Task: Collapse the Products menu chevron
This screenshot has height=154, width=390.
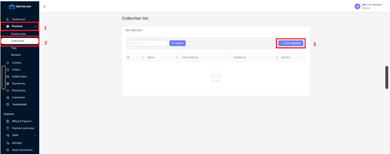Action: tap(35, 26)
